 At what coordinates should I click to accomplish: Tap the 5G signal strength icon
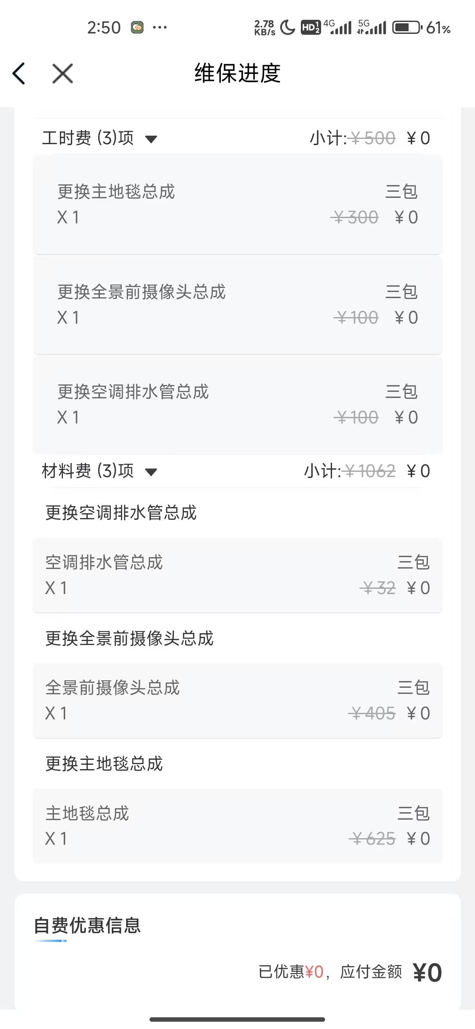(372, 28)
